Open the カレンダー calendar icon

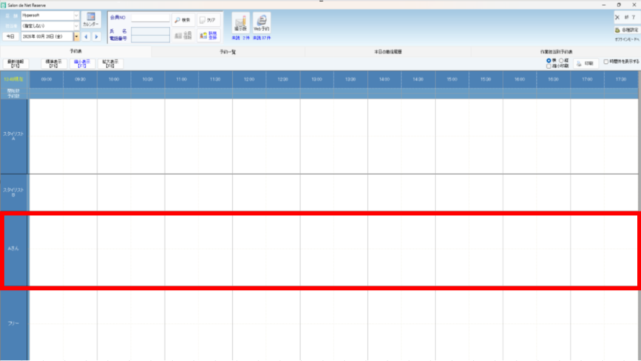91,19
